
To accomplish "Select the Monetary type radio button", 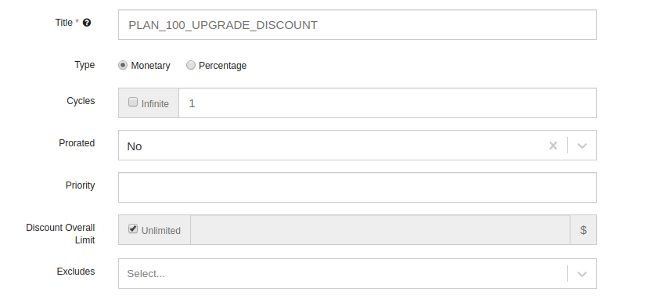I will click(x=122, y=65).
